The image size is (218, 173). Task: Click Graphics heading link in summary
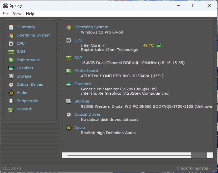coord(83,84)
